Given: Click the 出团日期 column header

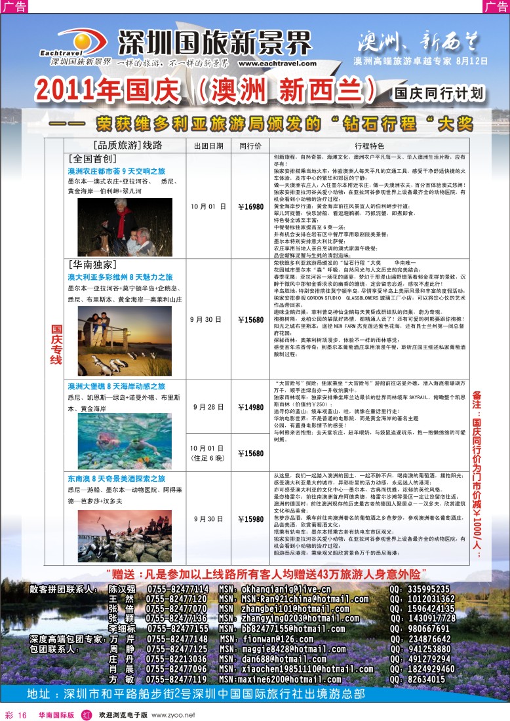Looking at the screenshot, I should (208, 146).
